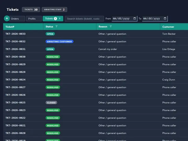
Task: Open ticket TKT-2026-0020
Action: coord(15,133)
